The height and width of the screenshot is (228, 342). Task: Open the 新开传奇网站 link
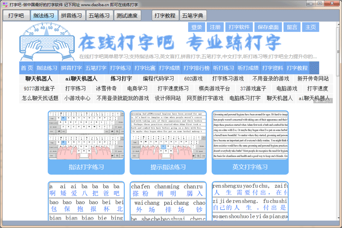[x=313, y=79]
